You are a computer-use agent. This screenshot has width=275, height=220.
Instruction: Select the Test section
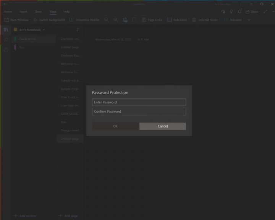click(34, 47)
